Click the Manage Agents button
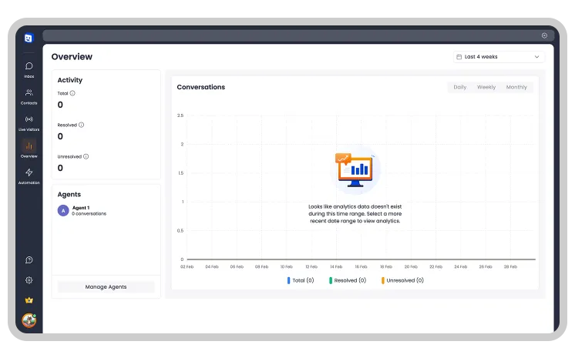 pyautogui.click(x=106, y=287)
